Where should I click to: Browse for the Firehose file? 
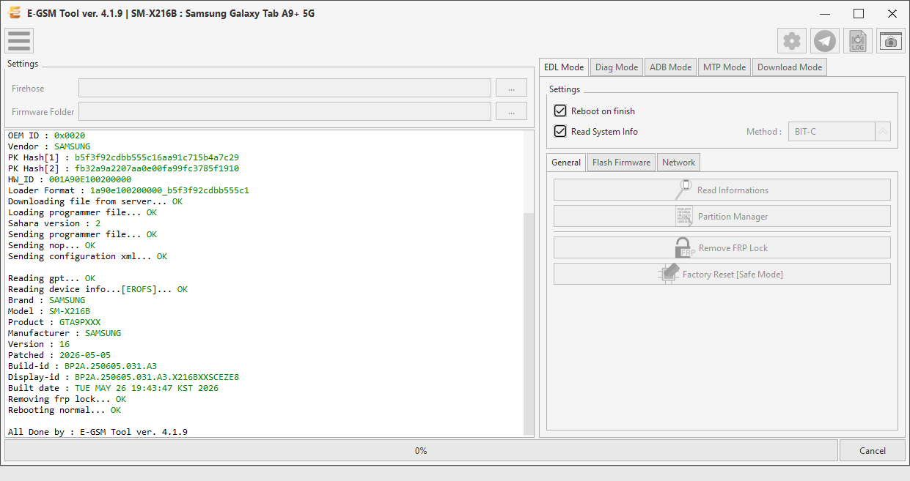(x=511, y=88)
